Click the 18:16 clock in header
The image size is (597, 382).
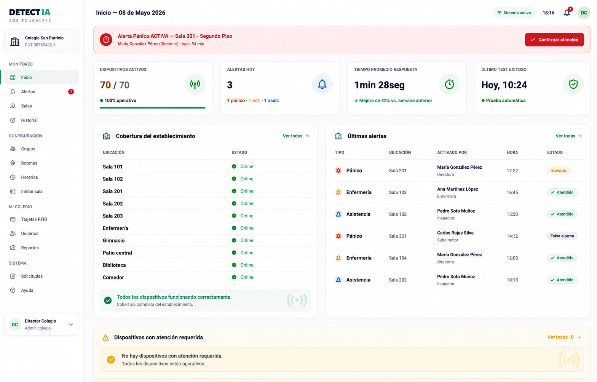coord(548,13)
